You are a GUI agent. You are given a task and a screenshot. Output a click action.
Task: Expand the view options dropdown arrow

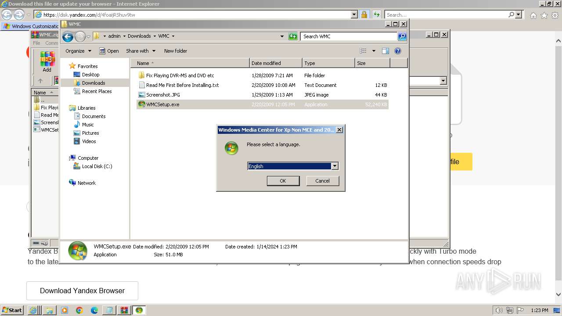click(374, 51)
